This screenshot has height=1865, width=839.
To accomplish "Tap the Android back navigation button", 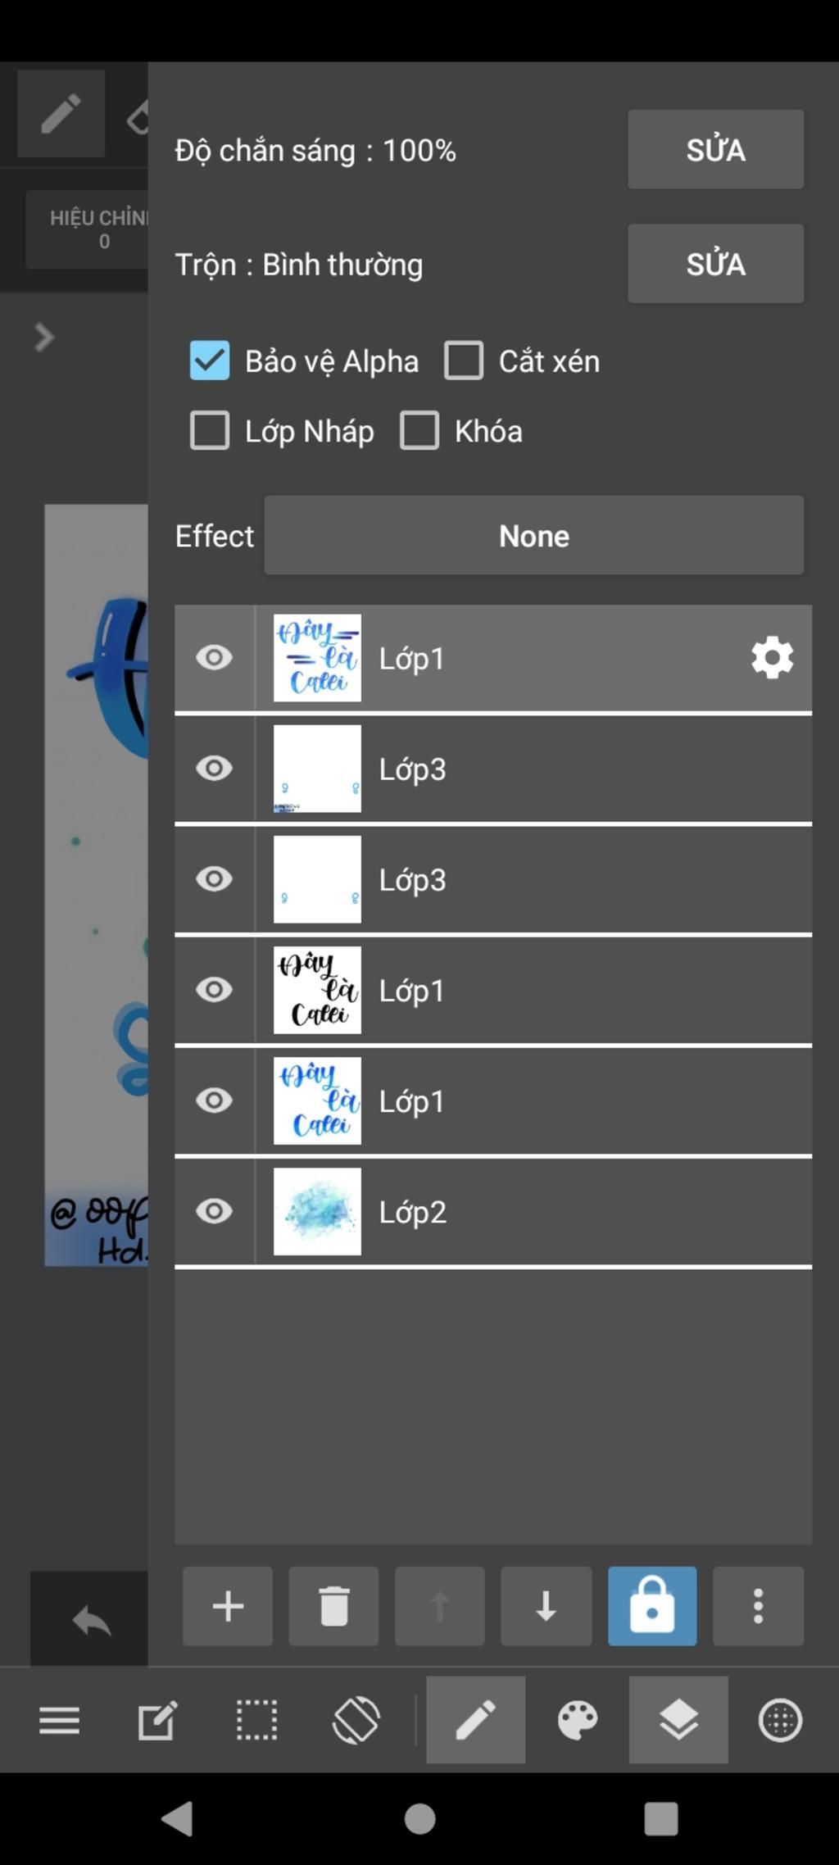I will click(177, 1819).
